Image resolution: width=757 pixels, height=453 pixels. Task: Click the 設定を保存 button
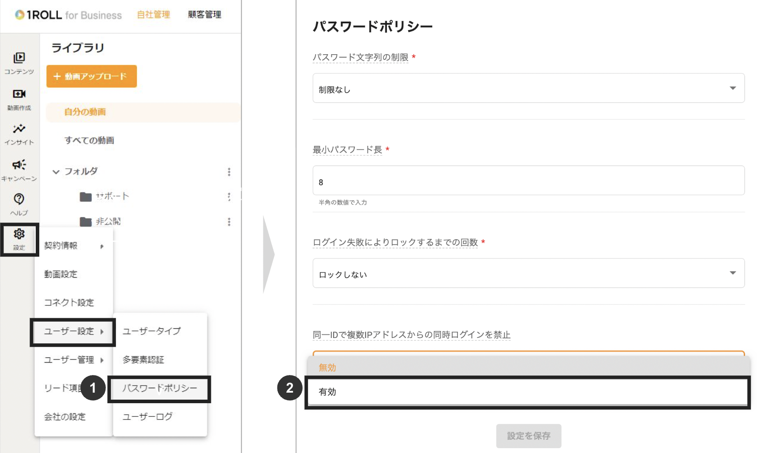point(528,435)
